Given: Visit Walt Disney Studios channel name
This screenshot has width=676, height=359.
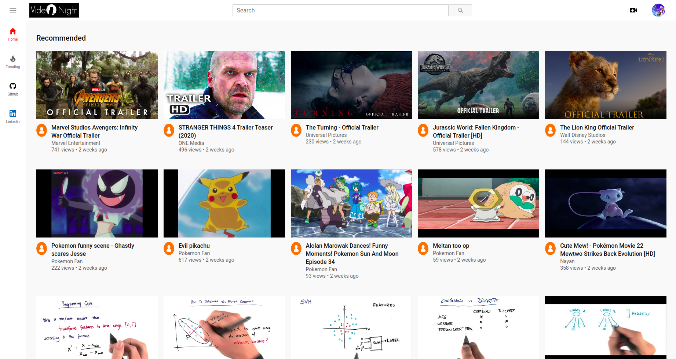Looking at the screenshot, I should 582,135.
